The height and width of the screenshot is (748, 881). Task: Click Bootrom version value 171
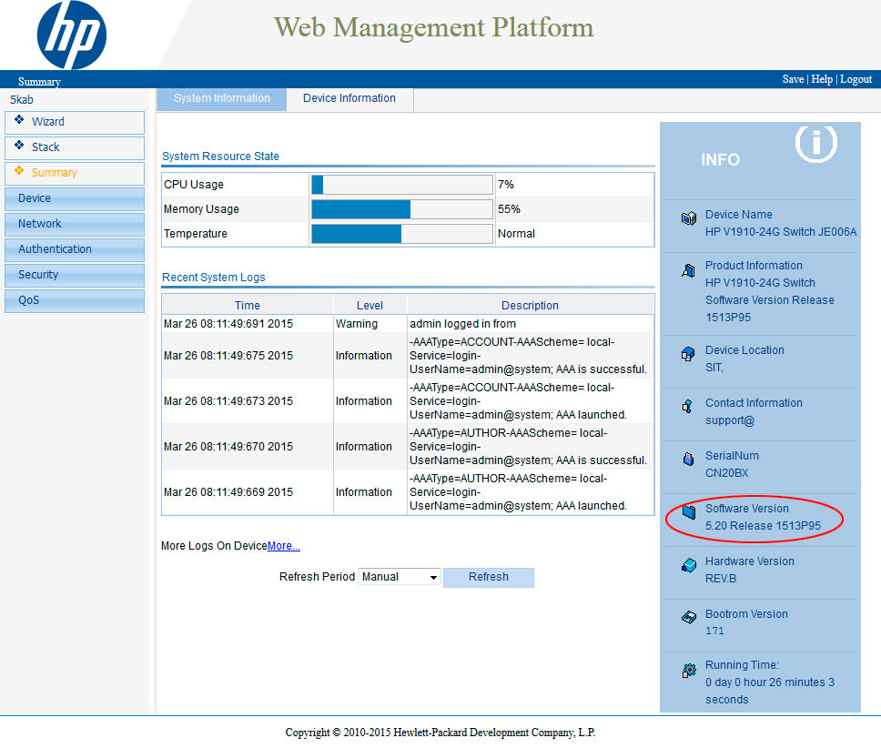714,632
